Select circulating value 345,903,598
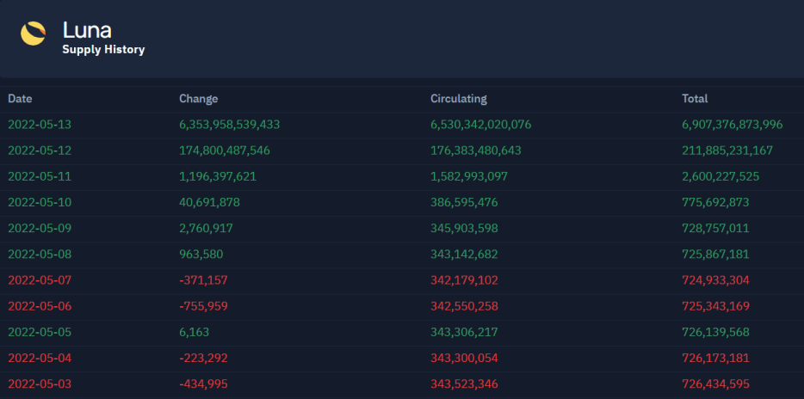This screenshot has height=399, width=804. pyautogui.click(x=464, y=229)
